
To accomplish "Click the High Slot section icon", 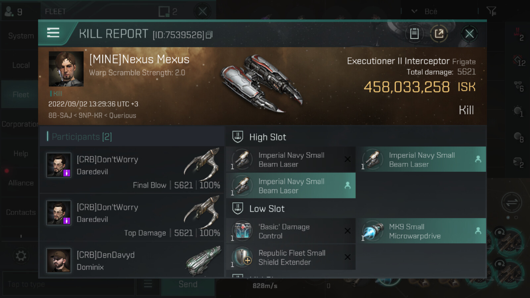I will tap(238, 137).
